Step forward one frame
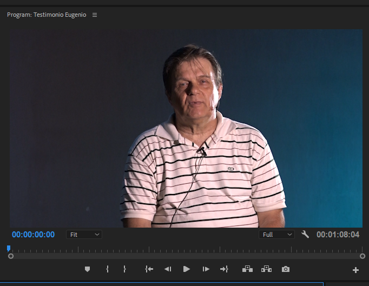Image resolution: width=369 pixels, height=286 pixels. pyautogui.click(x=206, y=269)
